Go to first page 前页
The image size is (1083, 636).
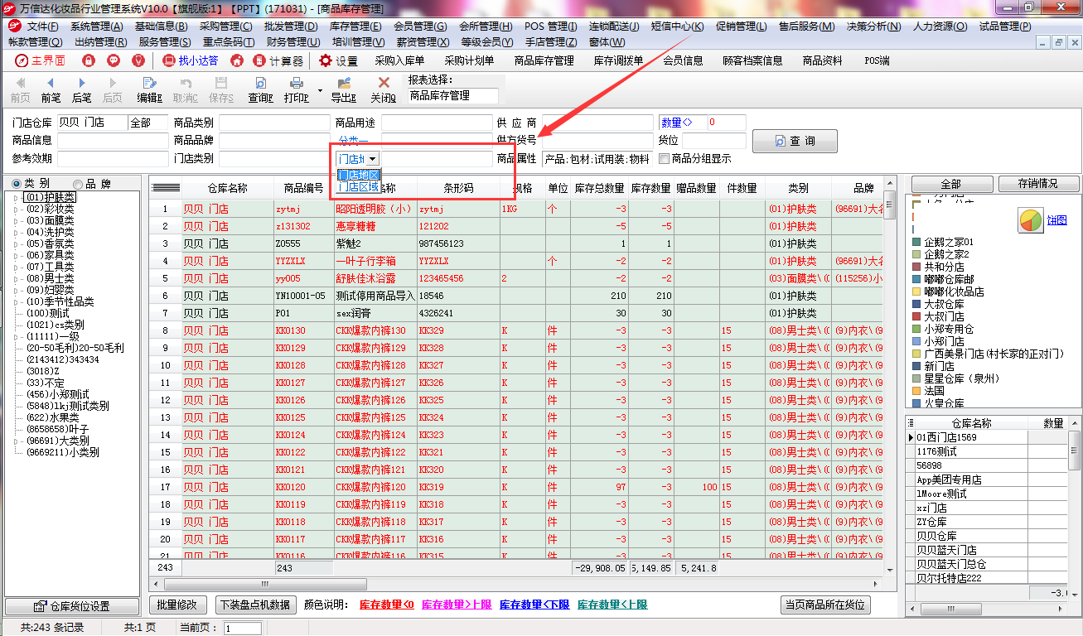point(20,89)
